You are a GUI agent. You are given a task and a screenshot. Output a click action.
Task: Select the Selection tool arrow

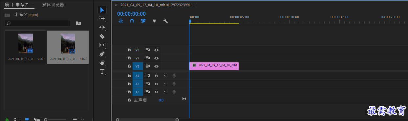102,10
